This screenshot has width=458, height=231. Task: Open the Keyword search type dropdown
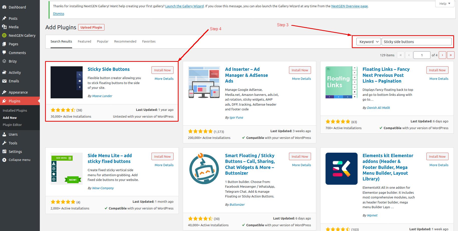click(x=369, y=42)
